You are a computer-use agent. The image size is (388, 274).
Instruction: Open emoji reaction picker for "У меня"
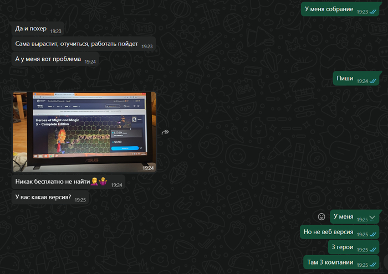pyautogui.click(x=321, y=216)
